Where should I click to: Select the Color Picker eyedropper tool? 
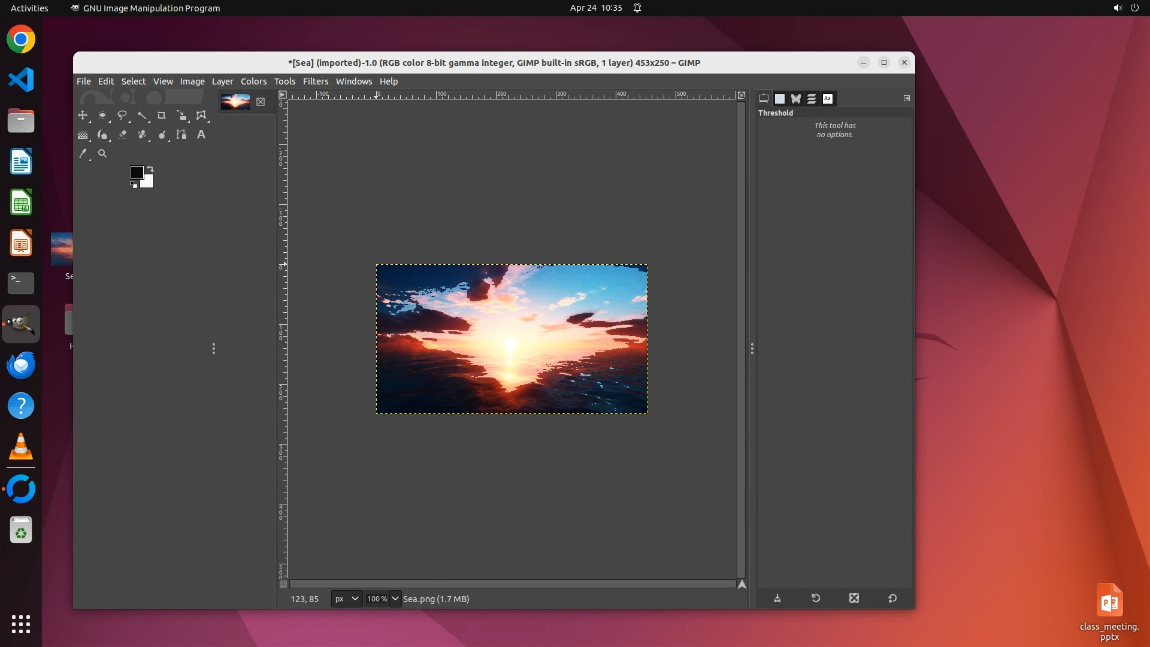(x=83, y=154)
